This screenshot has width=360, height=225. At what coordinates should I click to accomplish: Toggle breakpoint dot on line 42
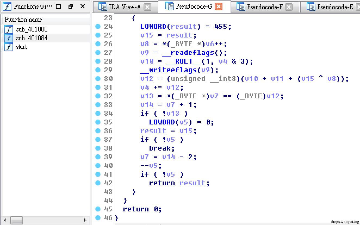98,183
